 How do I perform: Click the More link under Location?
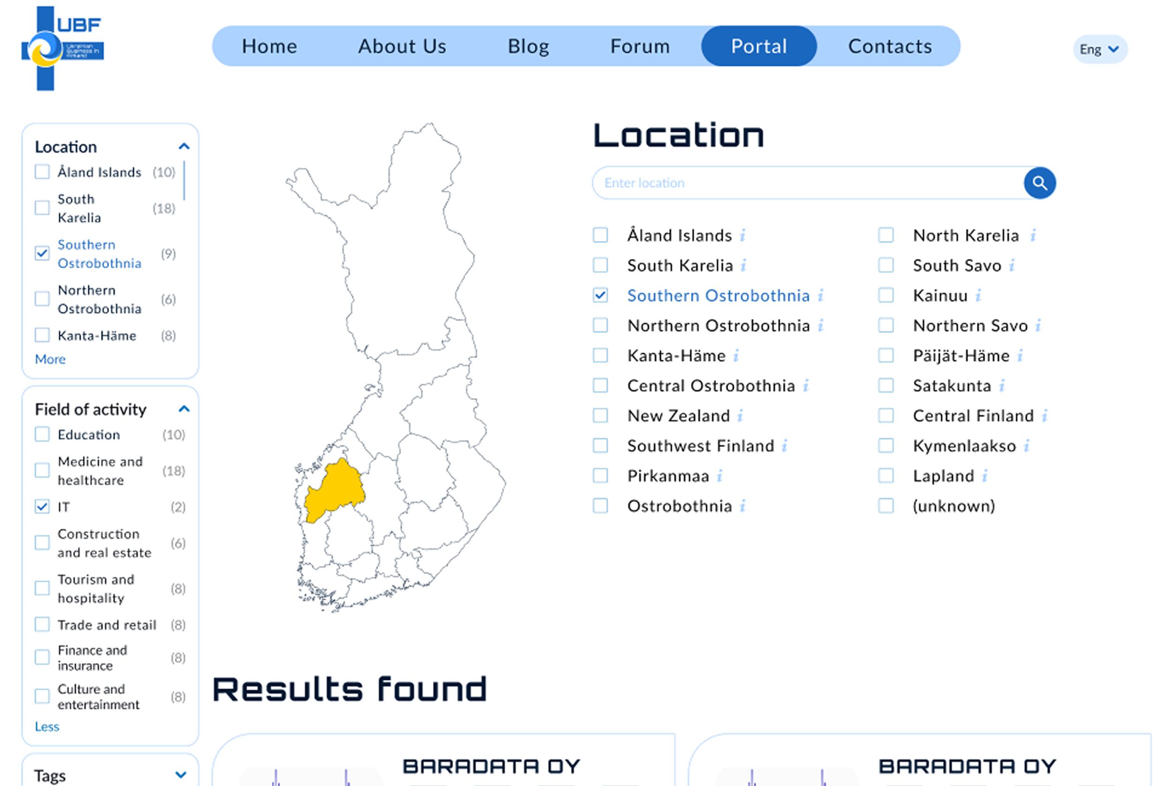(50, 359)
